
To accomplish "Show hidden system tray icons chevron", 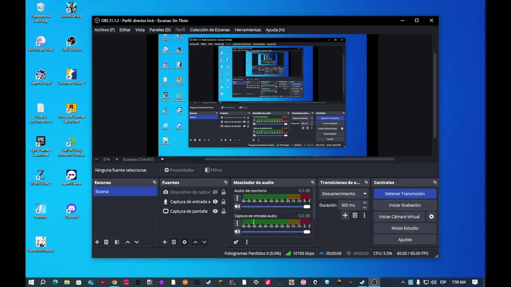I will point(403,282).
